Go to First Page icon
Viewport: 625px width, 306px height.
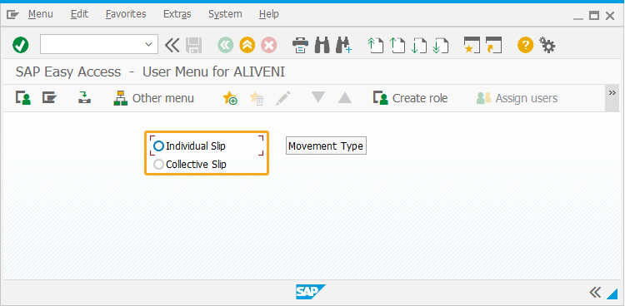click(375, 45)
